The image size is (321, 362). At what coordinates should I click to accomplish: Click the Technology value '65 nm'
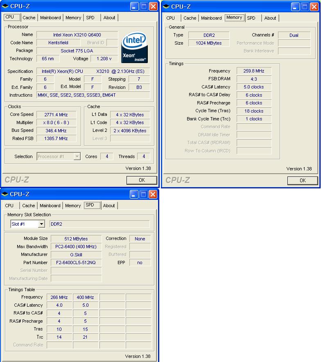coord(48,59)
